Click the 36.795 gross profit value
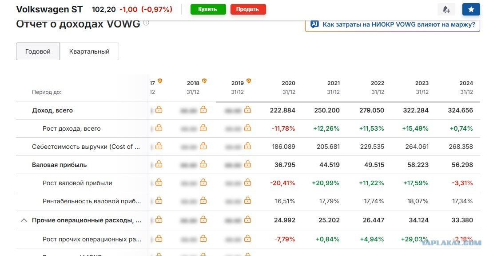 coord(285,165)
